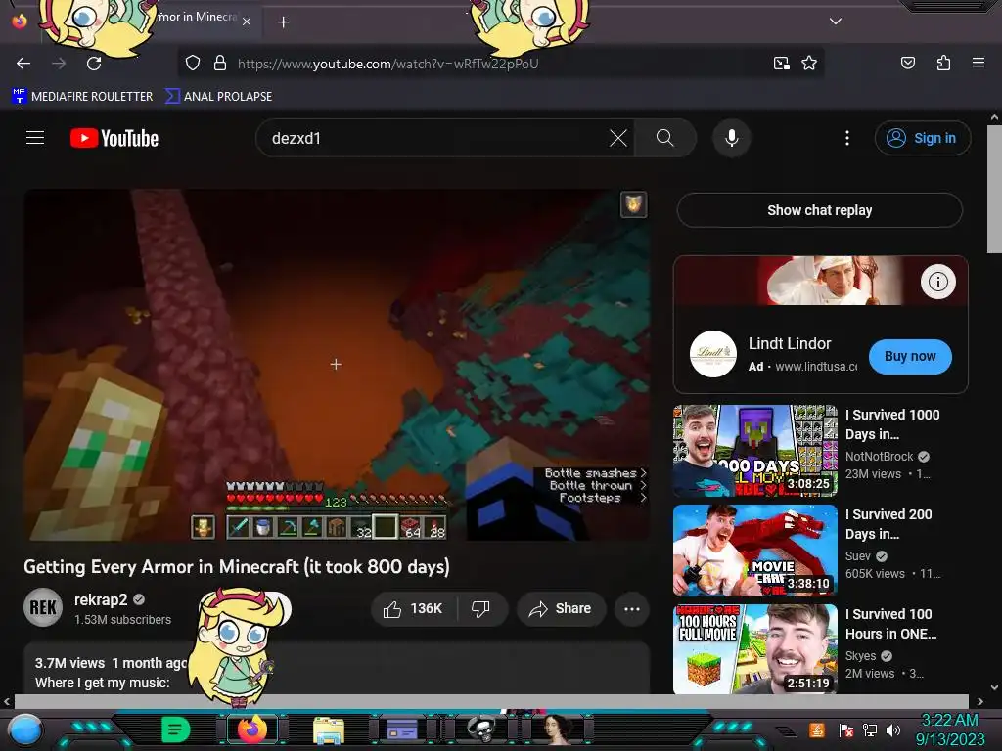The height and width of the screenshot is (751, 1002).
Task: Open picture-in-picture icon in the address bar
Action: pos(781,64)
